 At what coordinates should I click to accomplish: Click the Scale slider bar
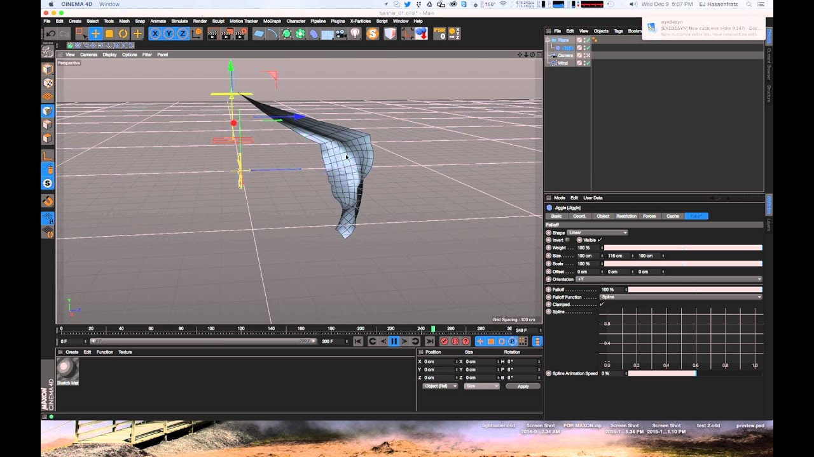[x=682, y=263]
